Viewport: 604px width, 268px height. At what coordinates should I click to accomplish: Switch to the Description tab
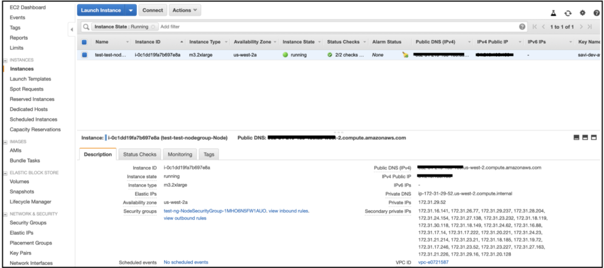(98, 154)
